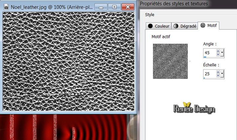Click the grid globe icon on Motif tab

click(x=203, y=25)
